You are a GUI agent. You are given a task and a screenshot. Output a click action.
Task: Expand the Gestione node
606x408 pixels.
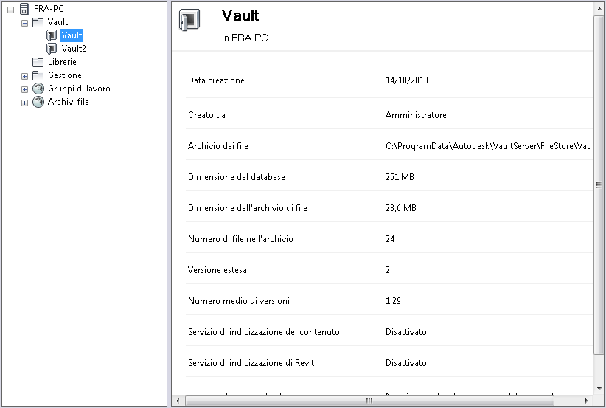click(x=24, y=75)
